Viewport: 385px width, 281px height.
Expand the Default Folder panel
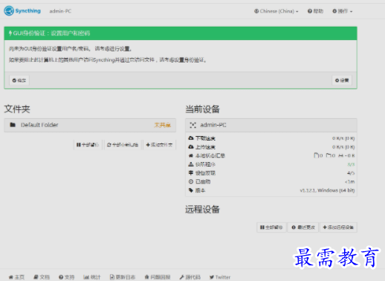point(90,125)
